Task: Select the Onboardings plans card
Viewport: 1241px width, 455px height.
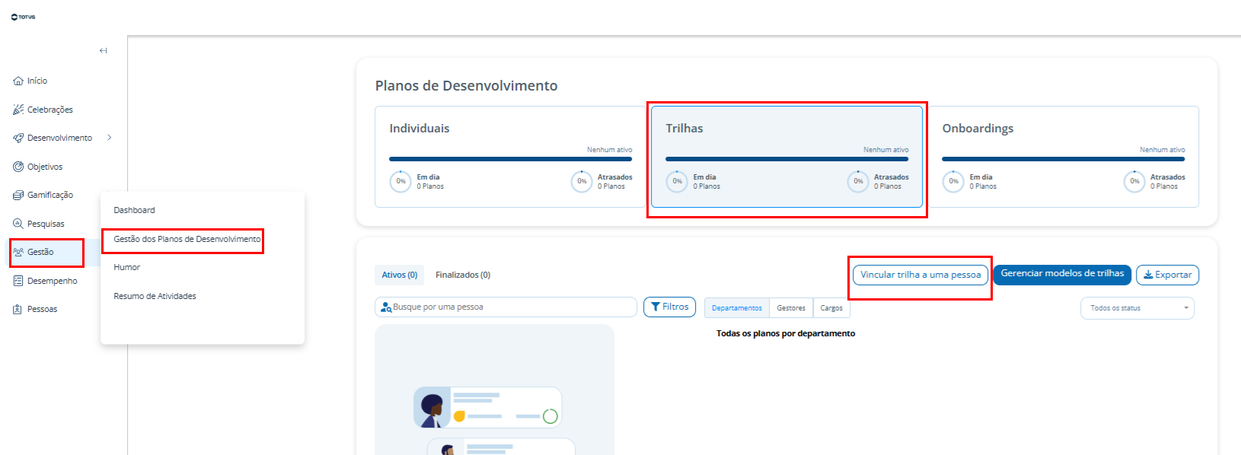Action: tap(1064, 157)
